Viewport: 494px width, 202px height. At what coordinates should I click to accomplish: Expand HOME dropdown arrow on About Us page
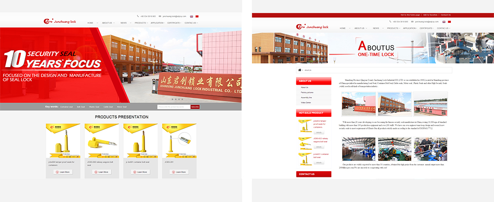pos(350,28)
